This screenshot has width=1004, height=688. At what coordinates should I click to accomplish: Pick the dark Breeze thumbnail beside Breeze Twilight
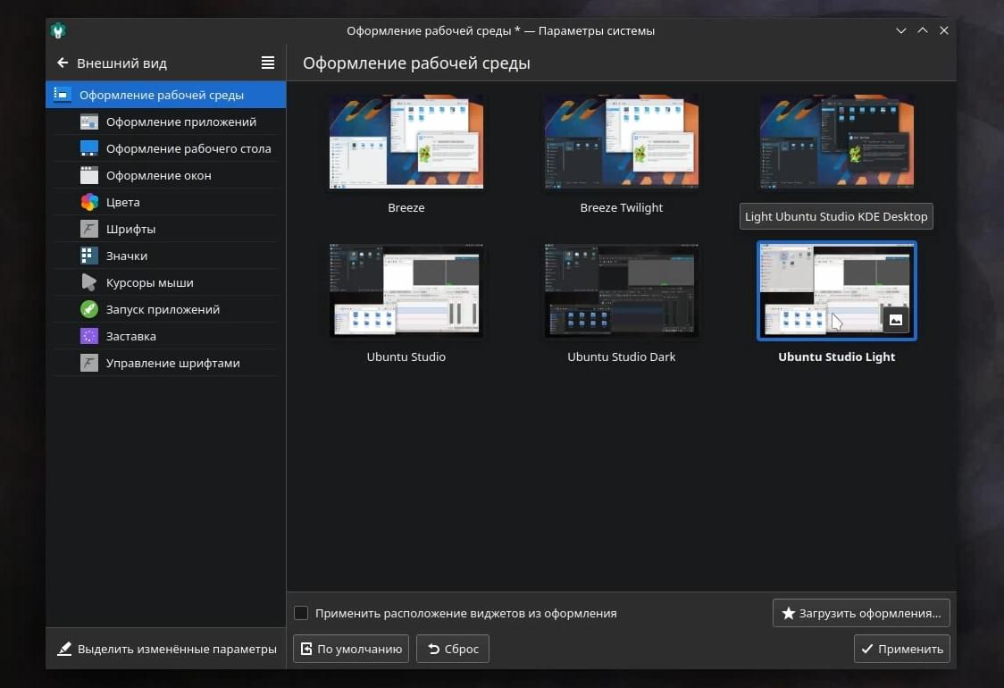click(x=836, y=141)
